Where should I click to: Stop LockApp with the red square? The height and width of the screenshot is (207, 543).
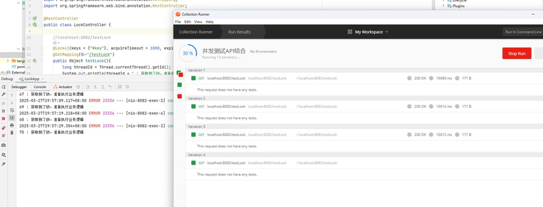pyautogui.click(x=3, y=119)
